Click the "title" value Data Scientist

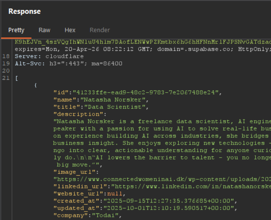(x=115, y=107)
